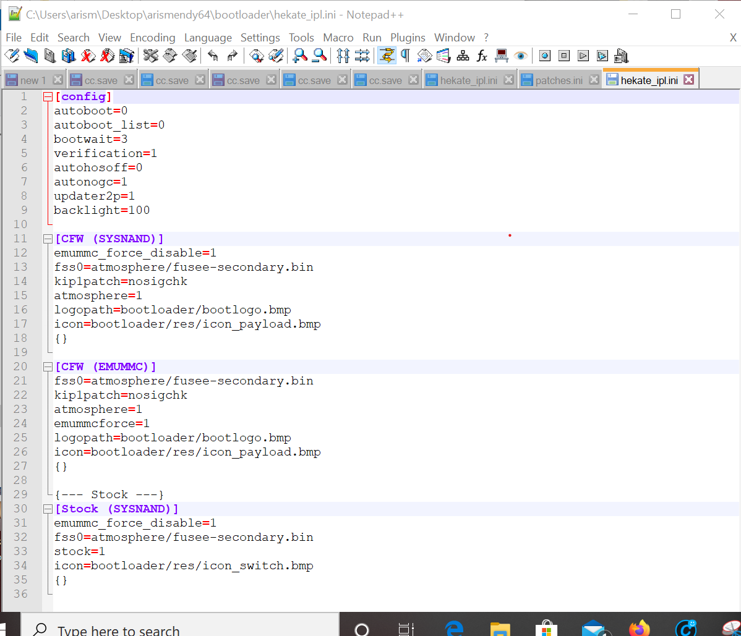Click the line 'icon=bootloader/res/icon_switch.bmp'

tap(183, 566)
